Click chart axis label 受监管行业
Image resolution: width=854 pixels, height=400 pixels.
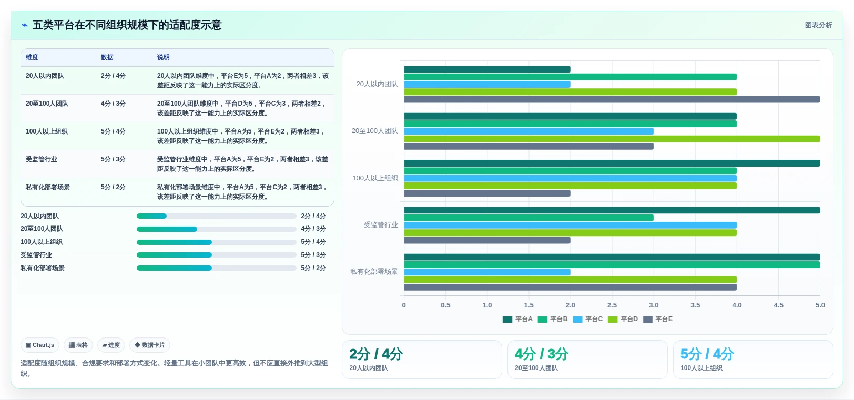pyautogui.click(x=381, y=225)
